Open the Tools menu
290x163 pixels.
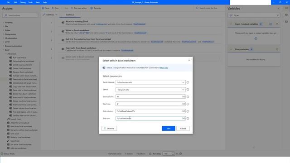30,2
